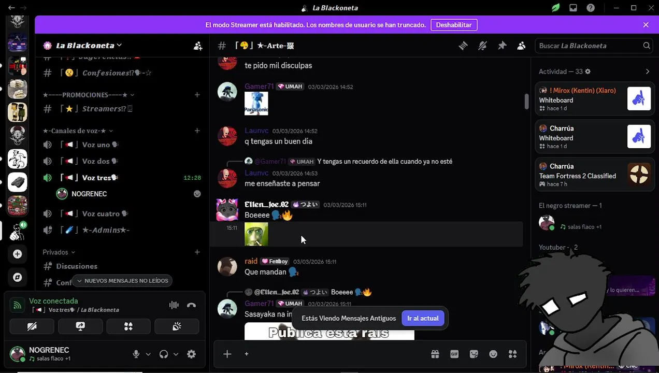Collapse the Privados category
Image resolution: width=659 pixels, height=373 pixels.
tap(59, 252)
